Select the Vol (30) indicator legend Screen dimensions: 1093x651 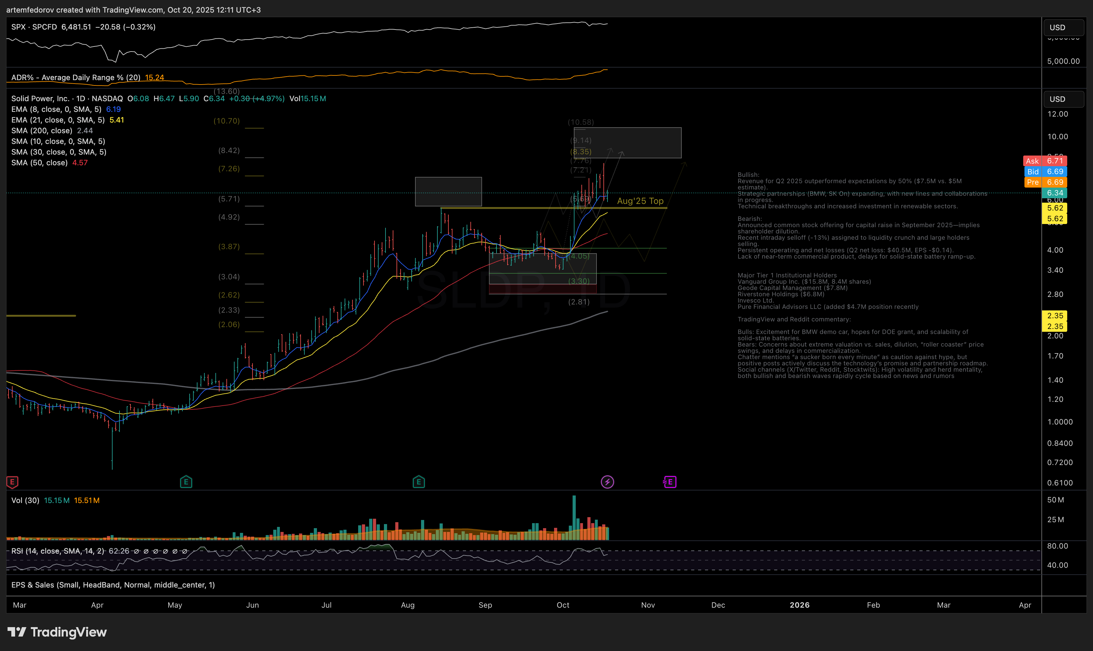pos(25,501)
